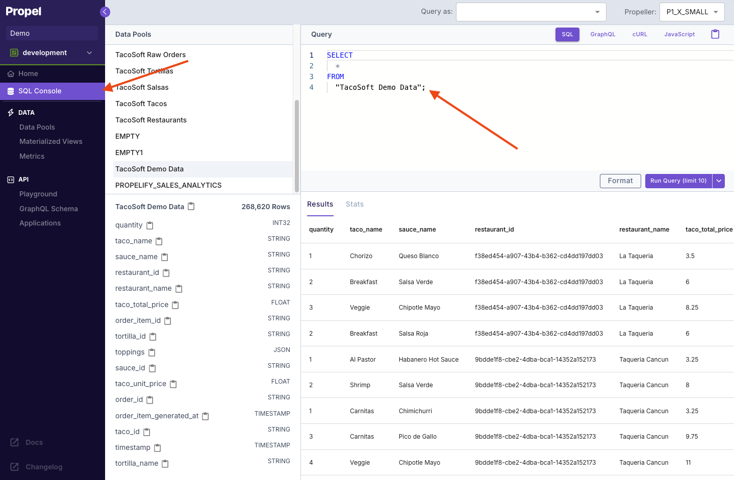Select the SQL Console database icon
The height and width of the screenshot is (480, 734).
tap(10, 91)
